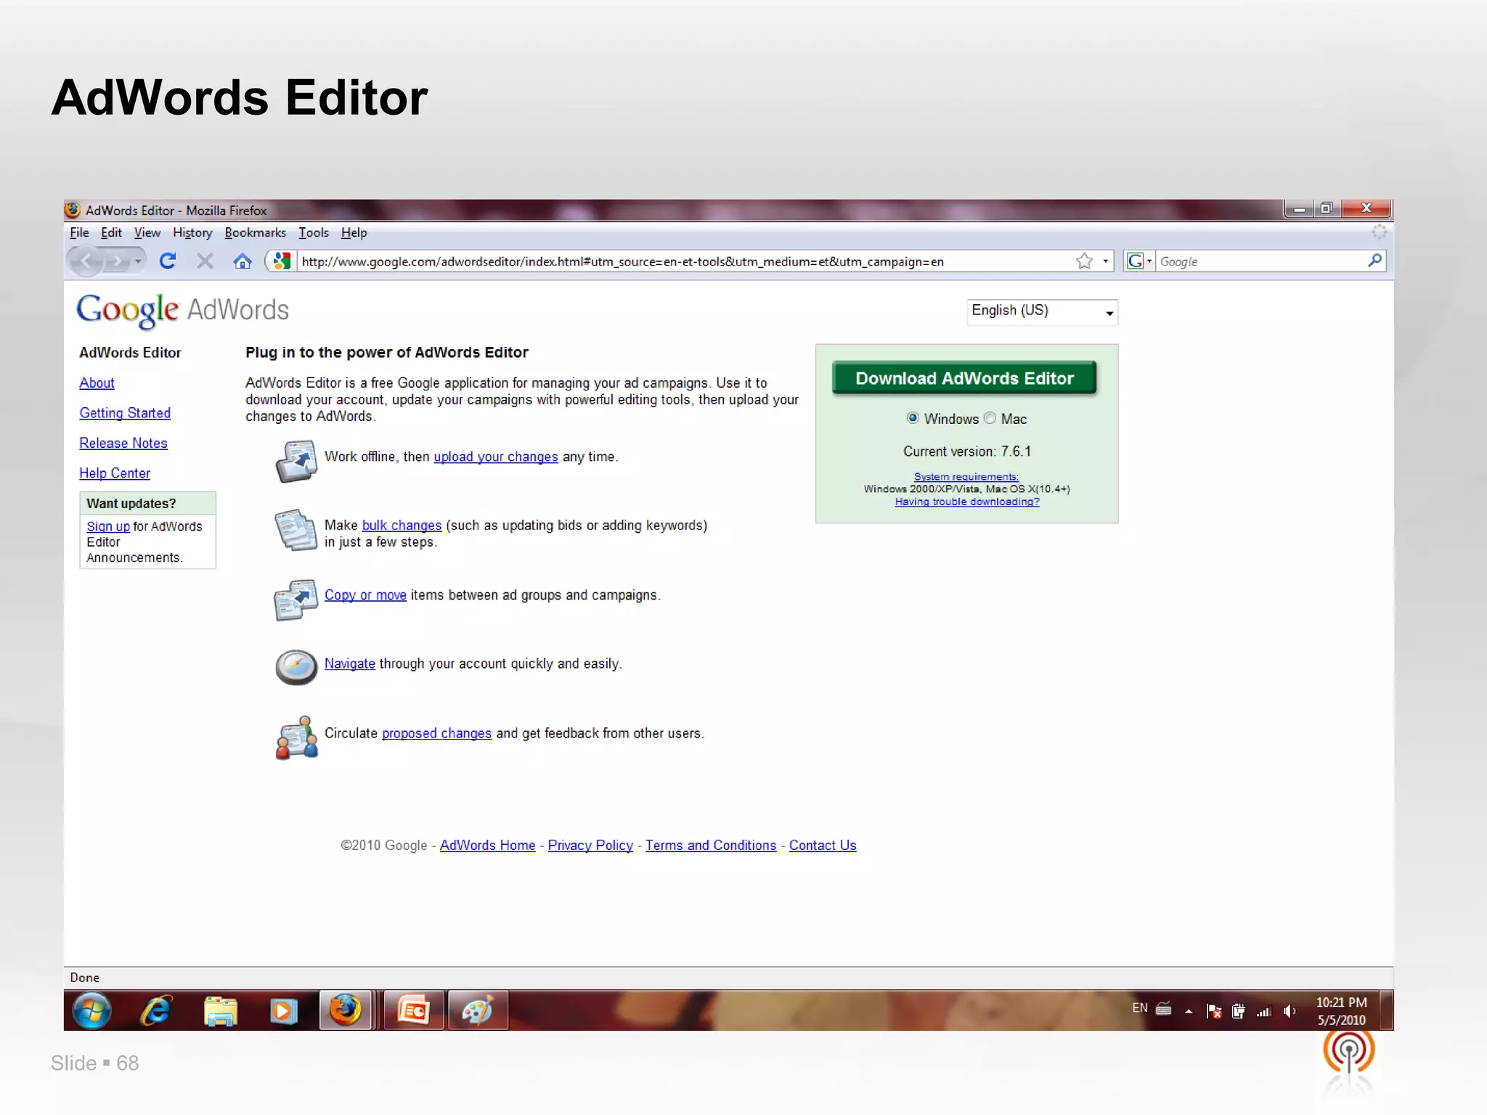Switch to Paint on the taskbar

pos(478,1010)
